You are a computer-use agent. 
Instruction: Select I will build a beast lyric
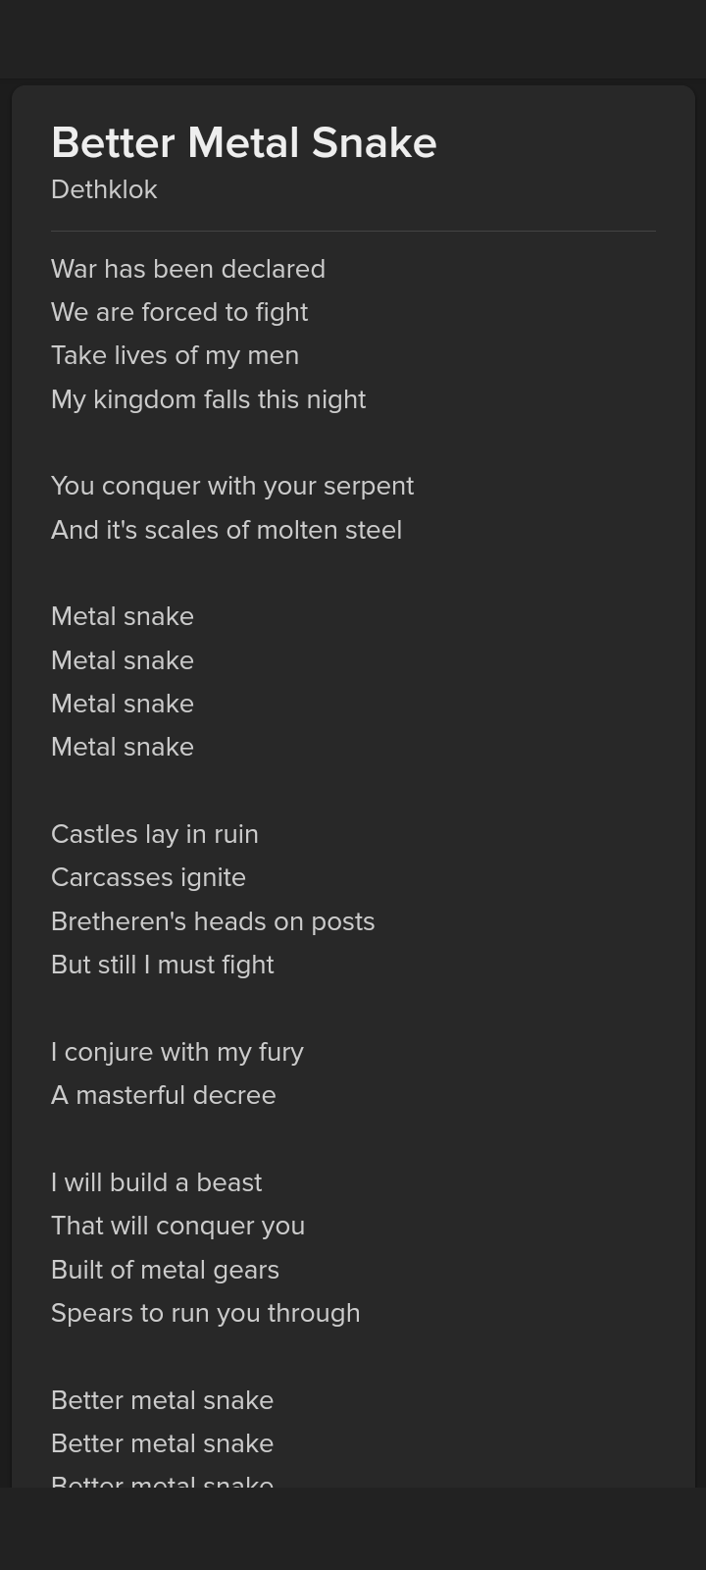click(157, 1182)
